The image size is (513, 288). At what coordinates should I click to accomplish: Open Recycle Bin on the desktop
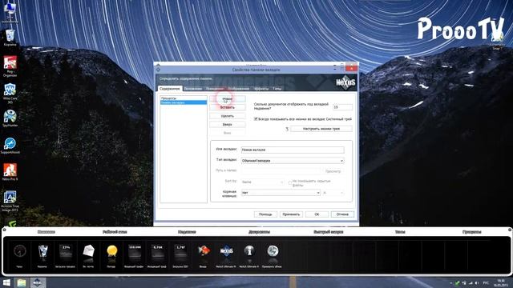point(10,38)
